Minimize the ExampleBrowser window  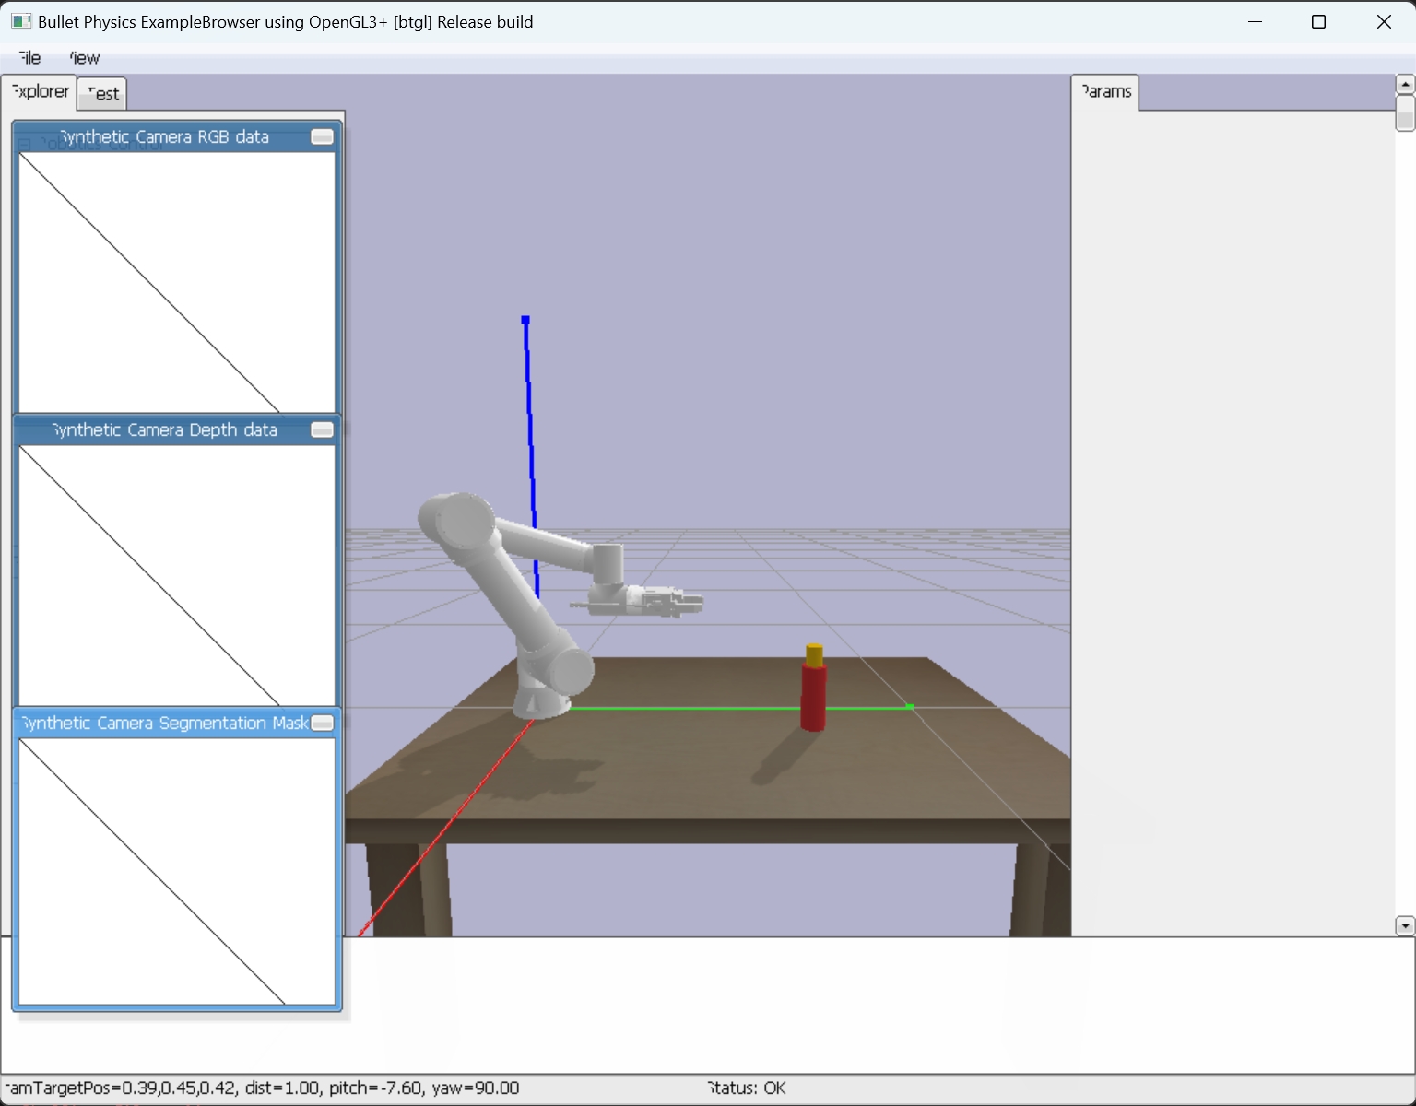(1255, 22)
